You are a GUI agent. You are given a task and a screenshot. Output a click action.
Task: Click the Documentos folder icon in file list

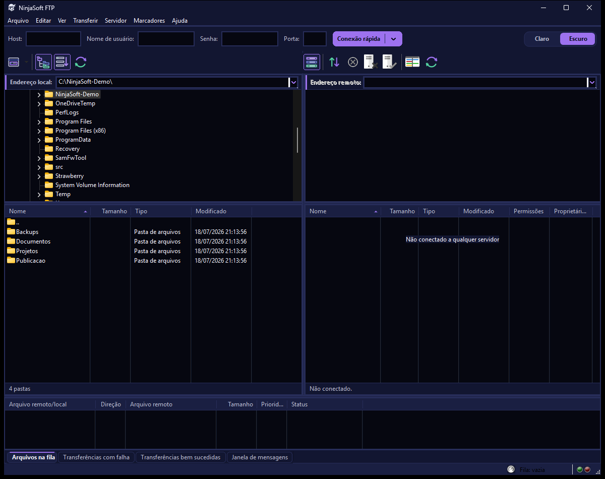coord(11,241)
